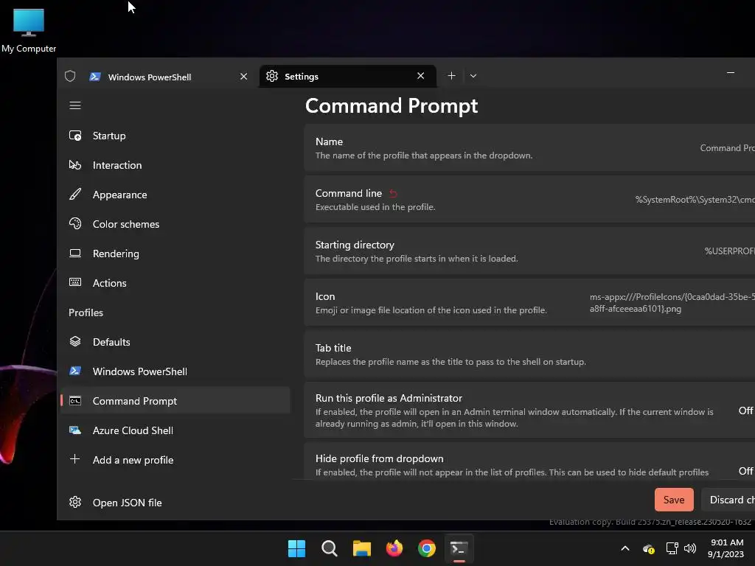Click the Defaults layers icon

tap(75, 341)
